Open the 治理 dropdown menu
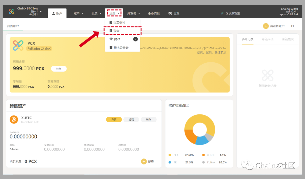 [x=114, y=14]
